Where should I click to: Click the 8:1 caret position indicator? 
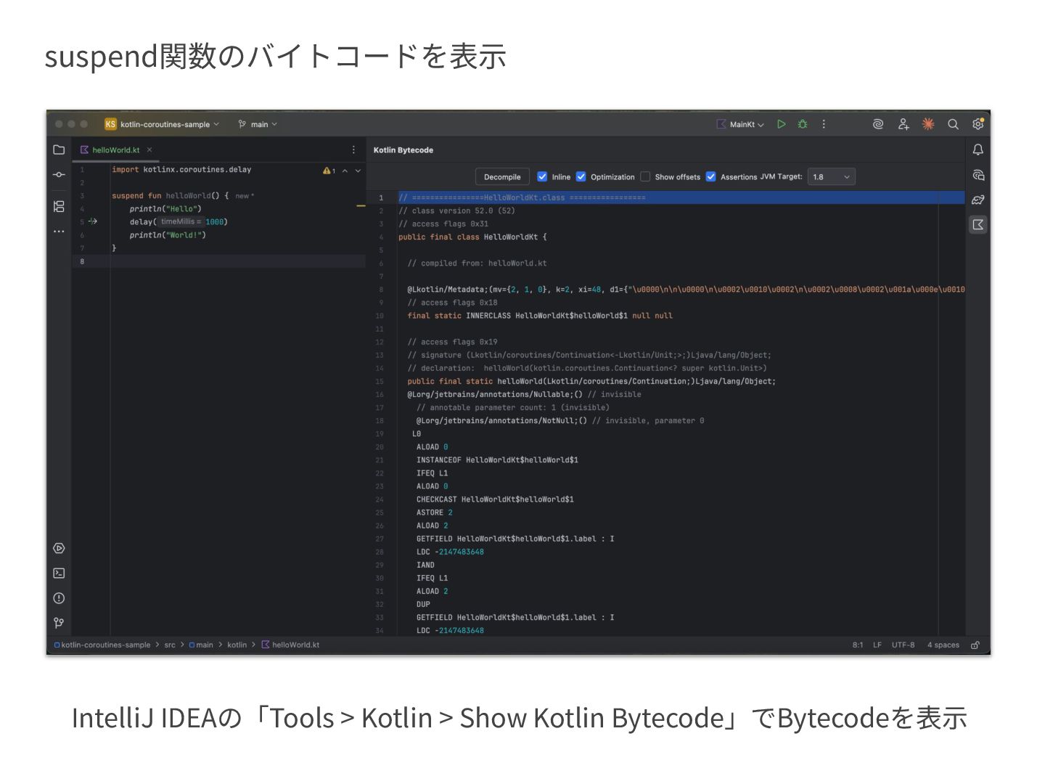(858, 645)
